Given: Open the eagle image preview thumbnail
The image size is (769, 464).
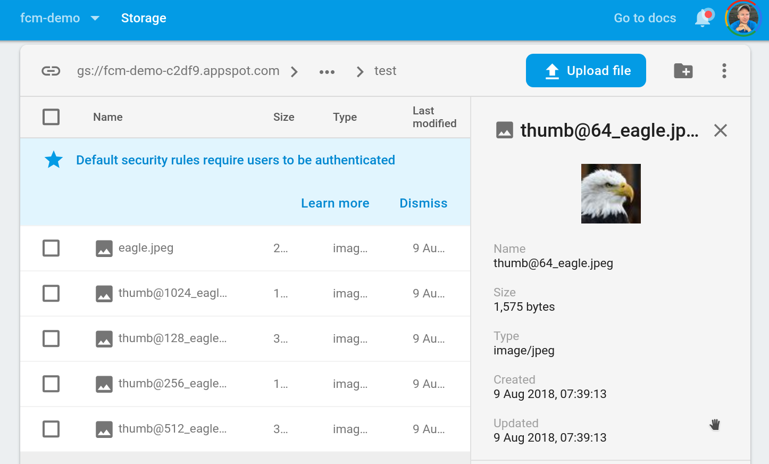Looking at the screenshot, I should click(611, 193).
